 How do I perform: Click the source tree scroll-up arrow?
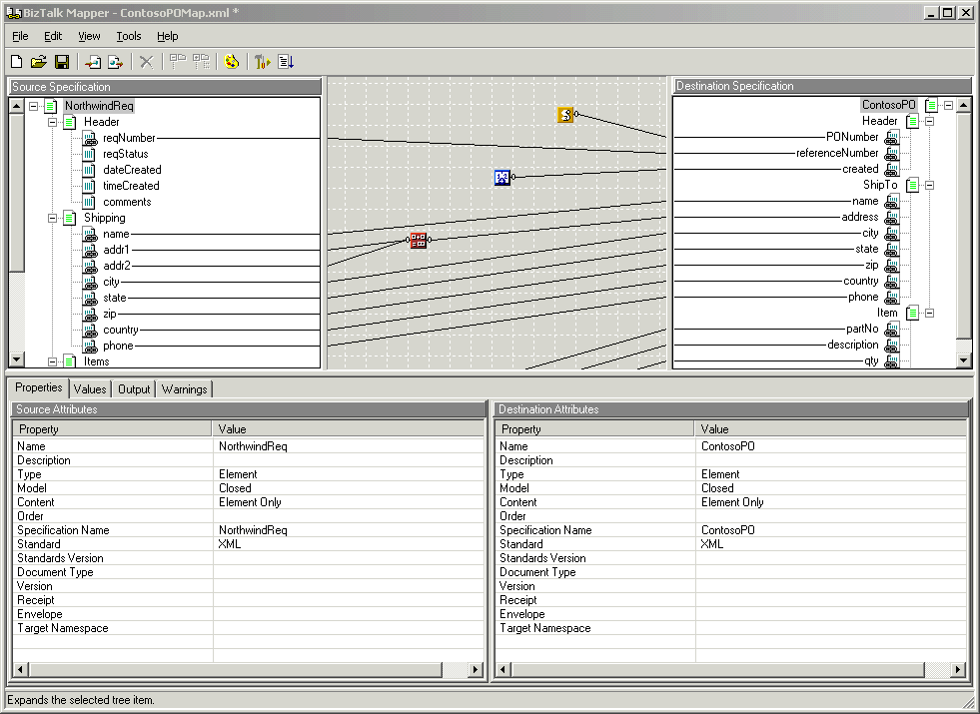coord(17,106)
